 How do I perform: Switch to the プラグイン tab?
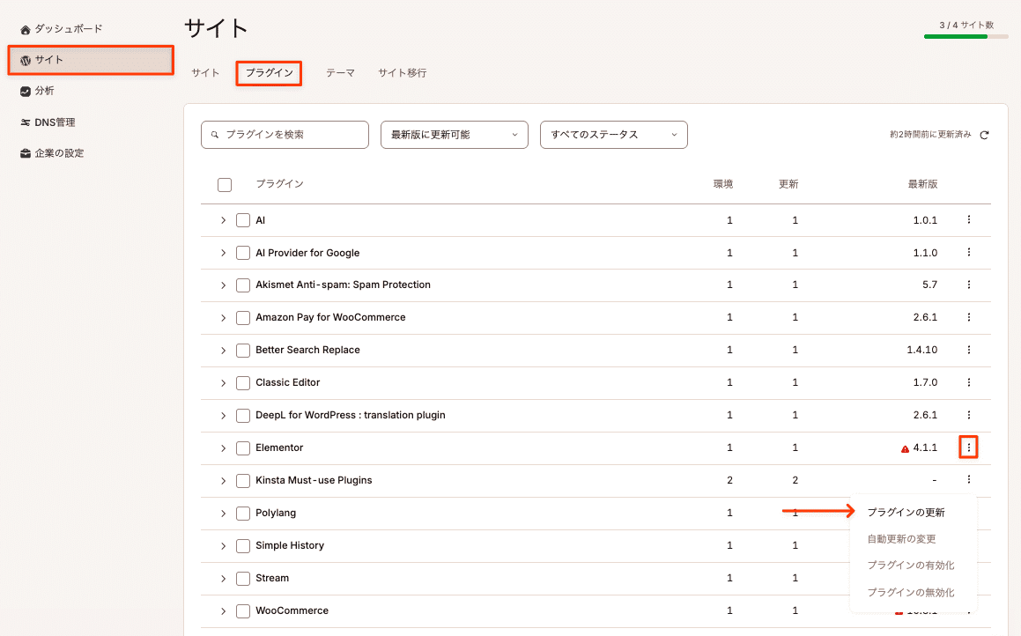tap(269, 73)
